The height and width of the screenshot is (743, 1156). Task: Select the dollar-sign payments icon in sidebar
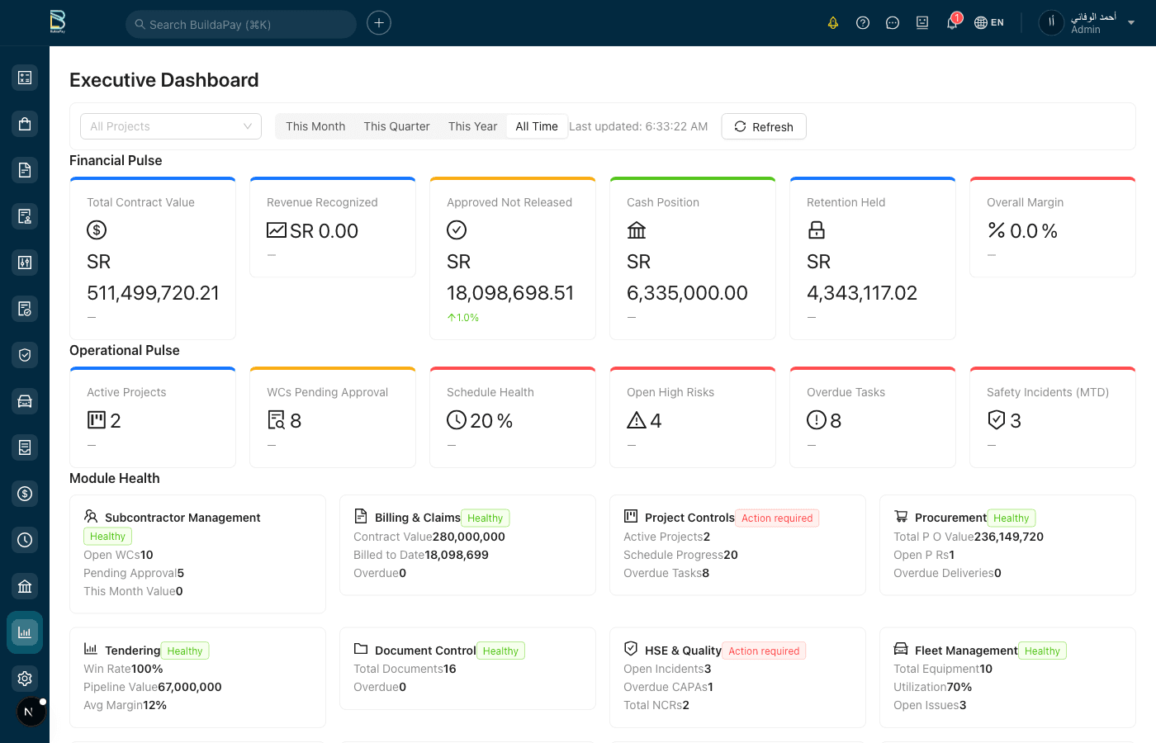pos(24,493)
